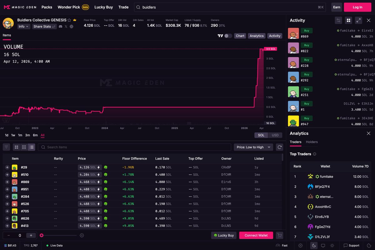This screenshot has height=250, width=375.
Task: Click the Lucky Buy clover on #510
Action: 106,175
